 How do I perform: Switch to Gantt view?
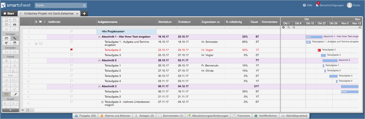(x=14, y=38)
